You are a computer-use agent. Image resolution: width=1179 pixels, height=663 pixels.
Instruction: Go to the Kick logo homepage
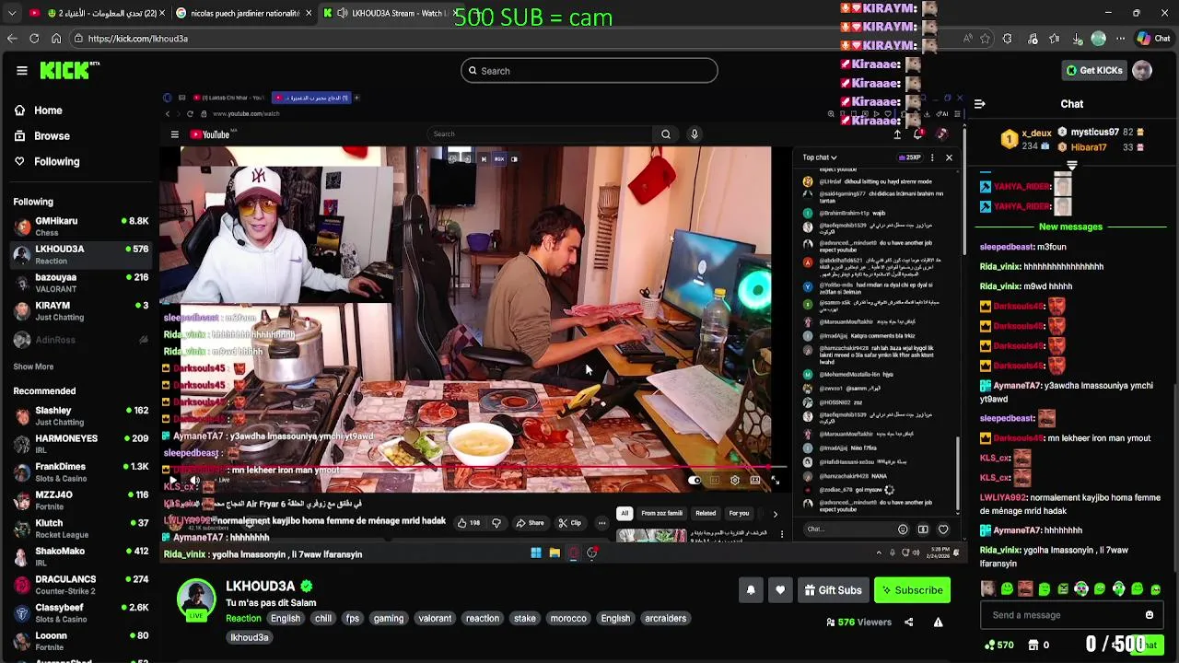point(69,70)
